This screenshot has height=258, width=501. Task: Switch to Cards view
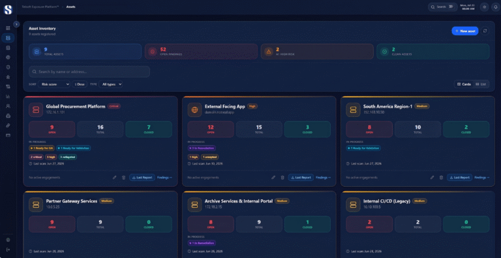click(464, 84)
